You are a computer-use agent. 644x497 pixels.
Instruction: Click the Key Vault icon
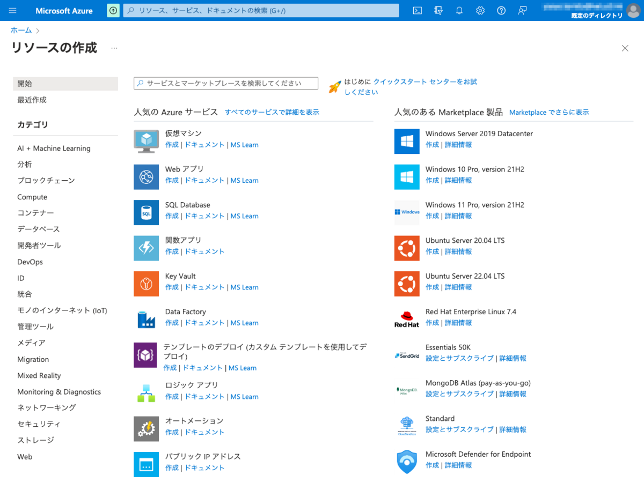tap(146, 284)
